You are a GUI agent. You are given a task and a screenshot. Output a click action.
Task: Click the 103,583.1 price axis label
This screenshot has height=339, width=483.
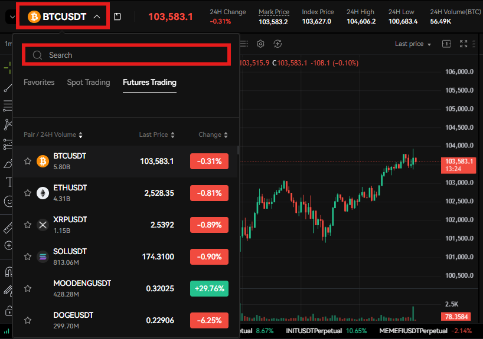click(x=458, y=165)
